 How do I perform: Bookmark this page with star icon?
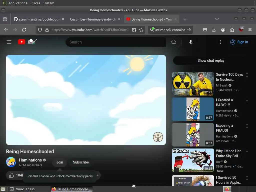click(141, 30)
